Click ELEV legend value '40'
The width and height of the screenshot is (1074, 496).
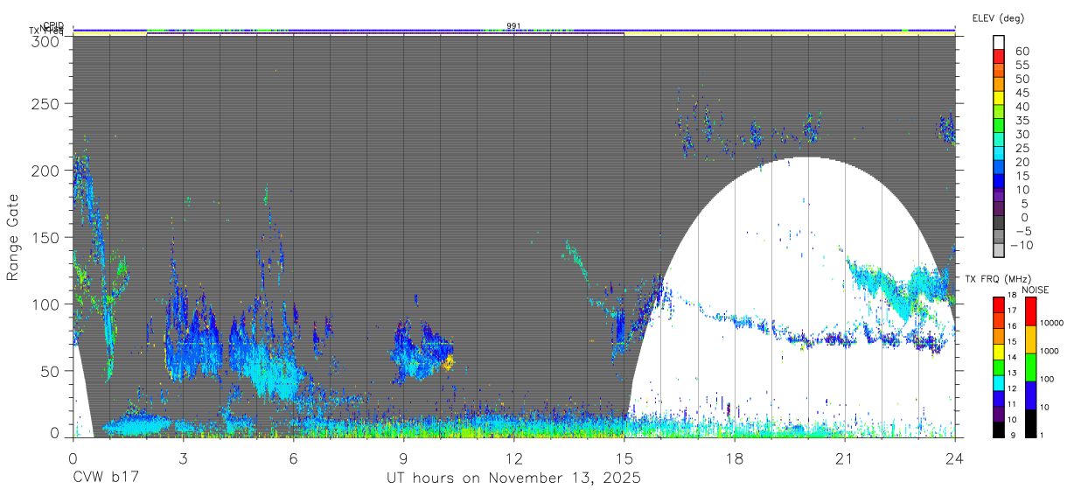[x=1022, y=107]
